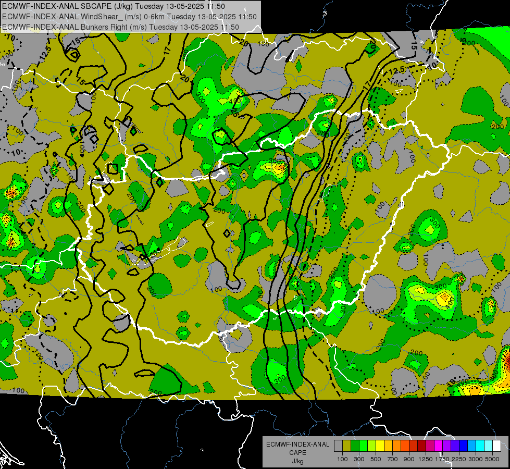Click the 1750 tick label in legend
This screenshot has height=469, width=510.
click(x=442, y=459)
